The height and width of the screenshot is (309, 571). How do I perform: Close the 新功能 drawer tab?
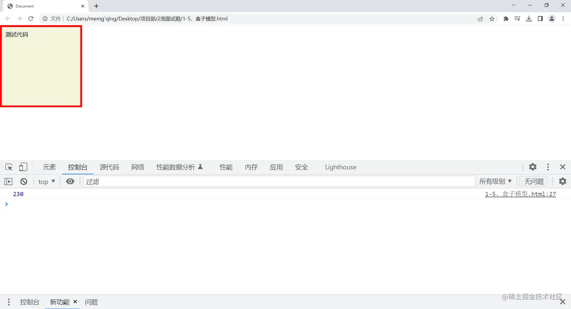click(x=75, y=302)
